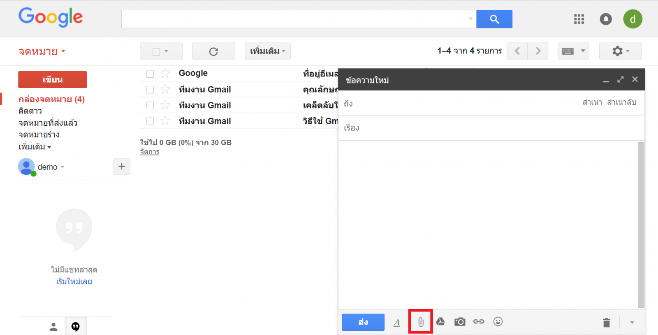Click the demo profile picture
Image resolution: width=658 pixels, height=335 pixels.
(x=26, y=167)
